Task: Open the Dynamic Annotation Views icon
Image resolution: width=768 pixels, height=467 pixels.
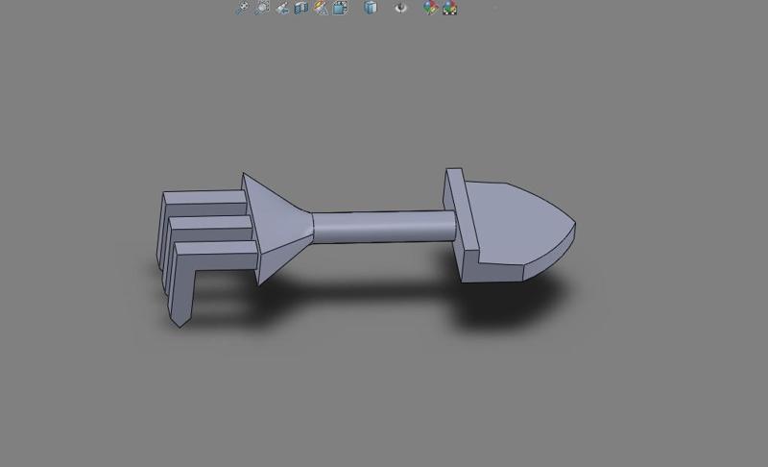Action: (321, 8)
